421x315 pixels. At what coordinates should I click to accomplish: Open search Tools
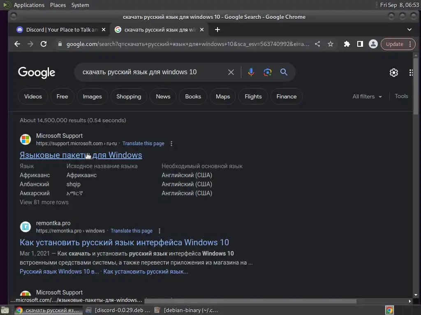tap(401, 96)
